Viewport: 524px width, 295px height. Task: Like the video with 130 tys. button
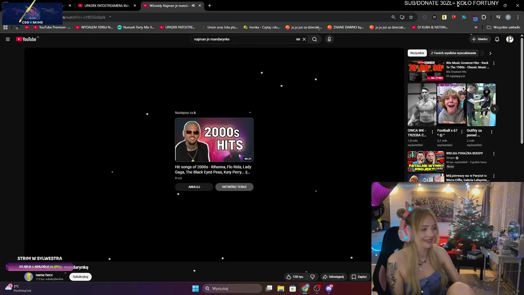pyautogui.click(x=295, y=277)
